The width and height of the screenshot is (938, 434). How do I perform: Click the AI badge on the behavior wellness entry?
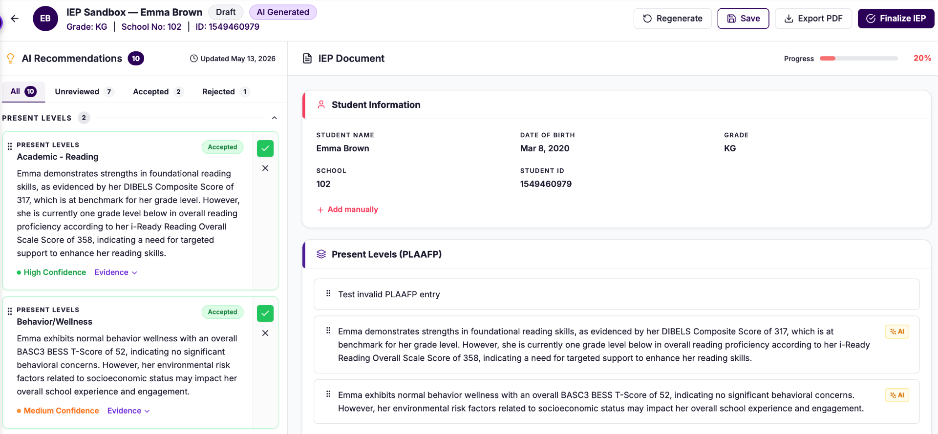[897, 395]
